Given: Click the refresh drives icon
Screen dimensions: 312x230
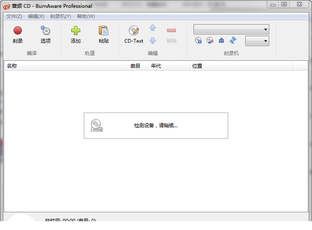Looking at the screenshot, I should (233, 40).
